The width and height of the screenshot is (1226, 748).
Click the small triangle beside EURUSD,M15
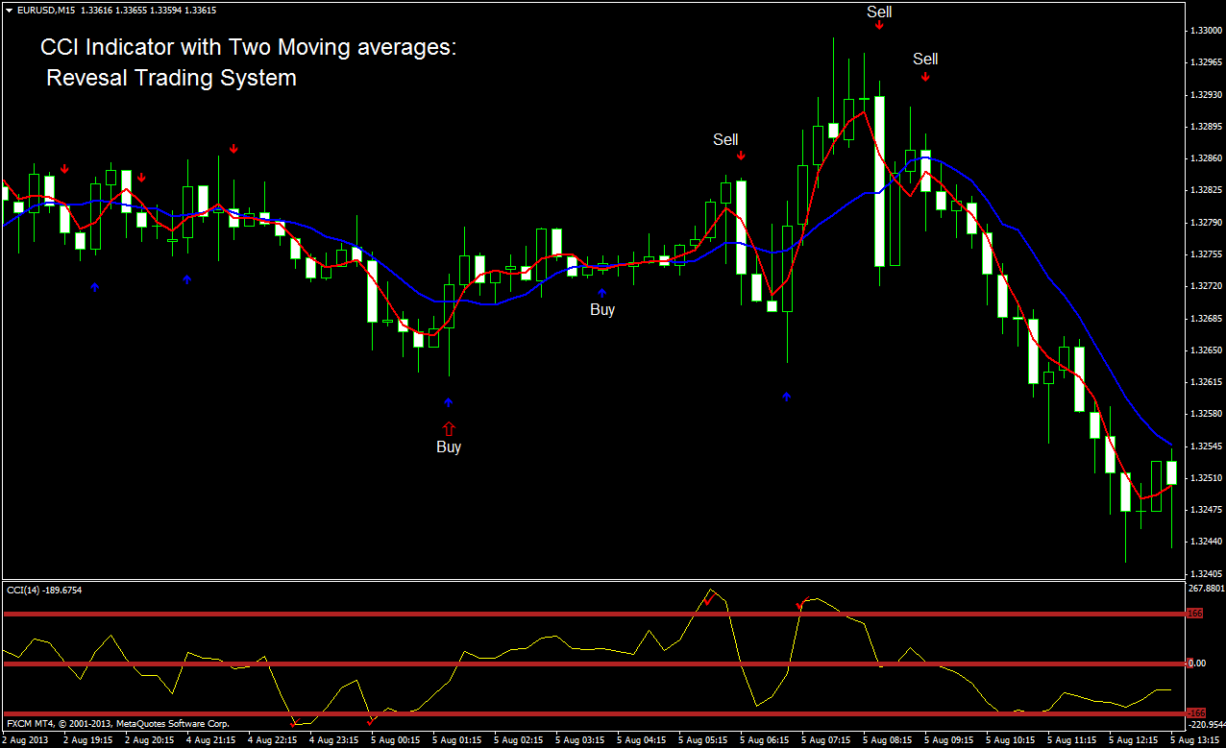(9, 11)
